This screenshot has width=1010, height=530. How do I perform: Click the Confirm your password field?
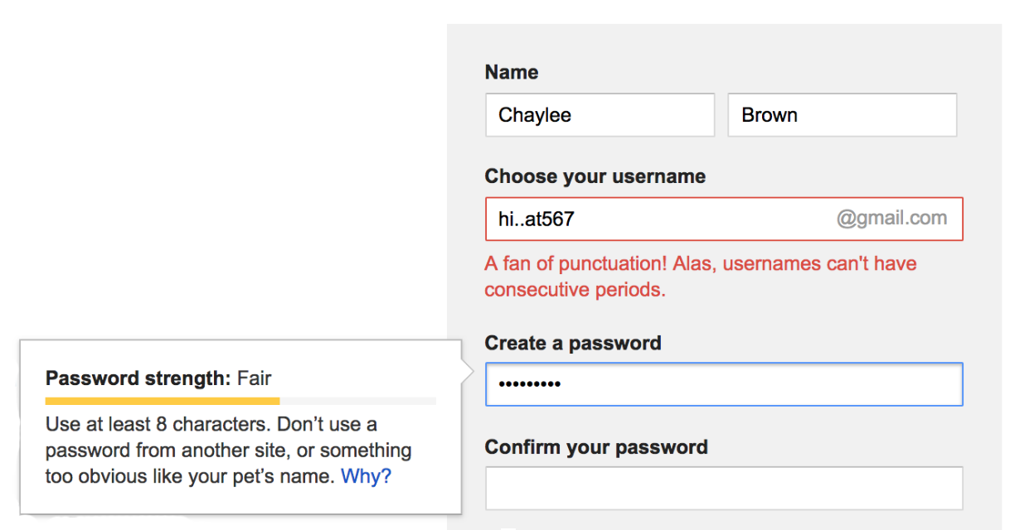click(723, 488)
